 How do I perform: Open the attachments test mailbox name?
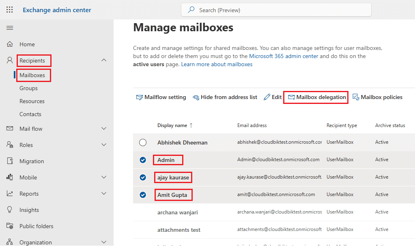point(178,230)
